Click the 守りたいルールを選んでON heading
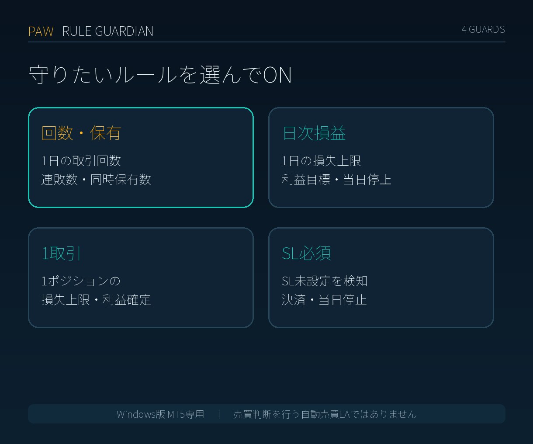 [x=160, y=75]
